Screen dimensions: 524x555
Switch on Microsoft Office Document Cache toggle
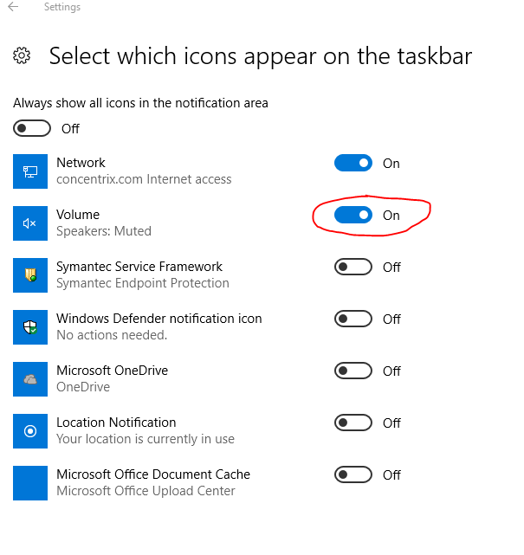tap(353, 474)
